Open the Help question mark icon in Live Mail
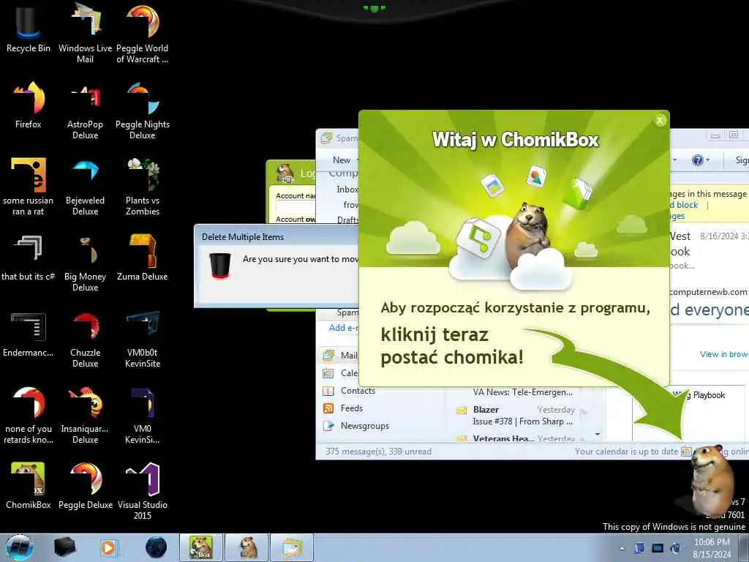This screenshot has height=562, width=749. tap(697, 160)
